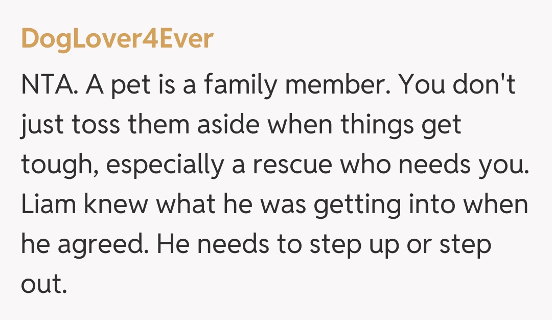The image size is (552, 320).
Task: Click the NTA verdict at comment start
Action: (x=49, y=85)
